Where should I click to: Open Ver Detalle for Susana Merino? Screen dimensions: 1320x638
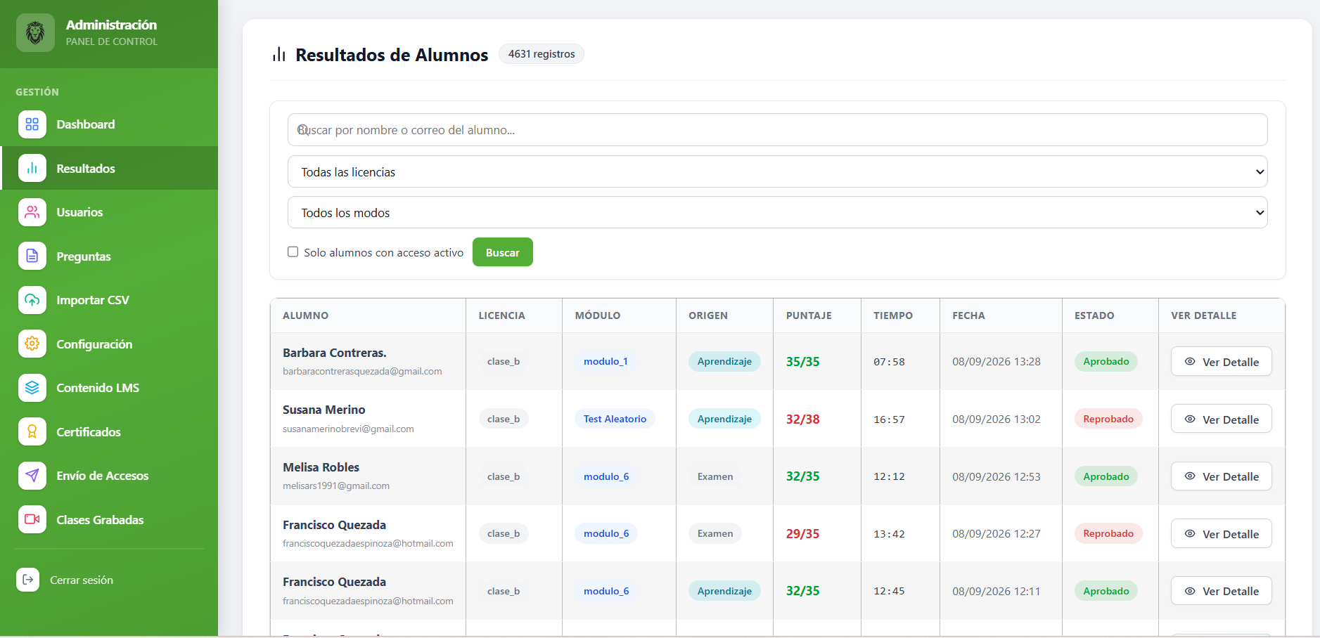click(x=1221, y=419)
